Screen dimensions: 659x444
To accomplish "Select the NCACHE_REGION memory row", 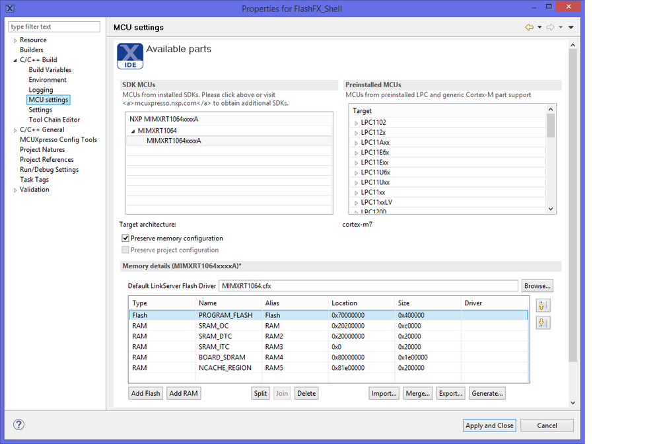I will [328, 368].
